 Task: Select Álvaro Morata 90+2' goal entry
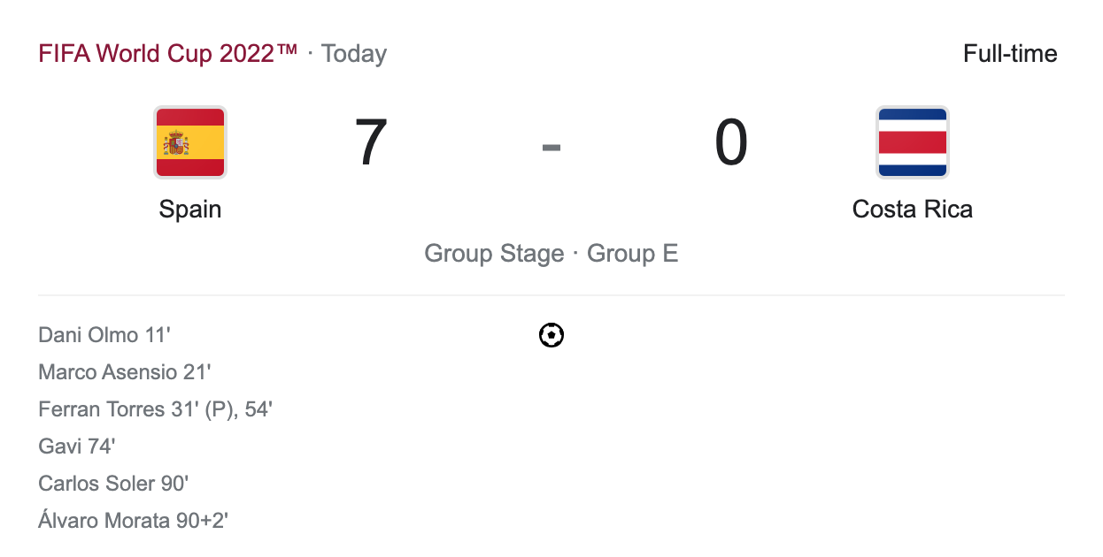[134, 521]
